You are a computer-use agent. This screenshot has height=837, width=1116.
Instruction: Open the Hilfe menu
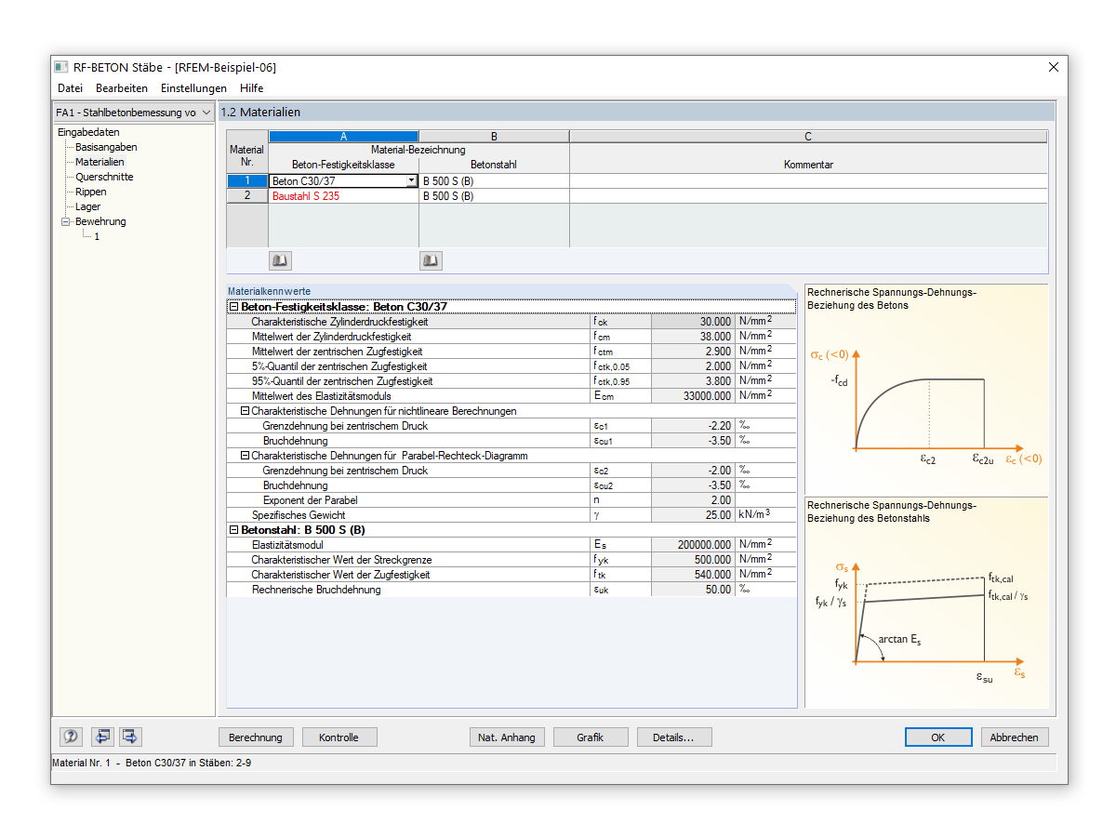pos(251,88)
